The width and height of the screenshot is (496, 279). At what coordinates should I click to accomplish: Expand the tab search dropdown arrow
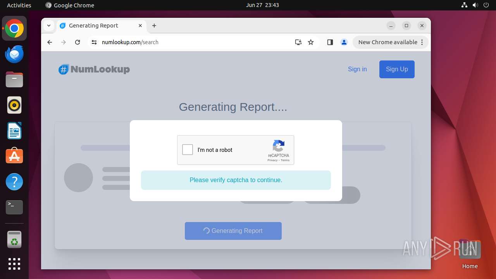tap(48, 26)
